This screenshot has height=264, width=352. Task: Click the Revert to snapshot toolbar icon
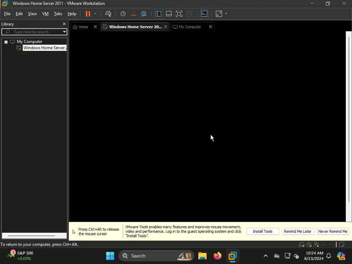point(133,14)
